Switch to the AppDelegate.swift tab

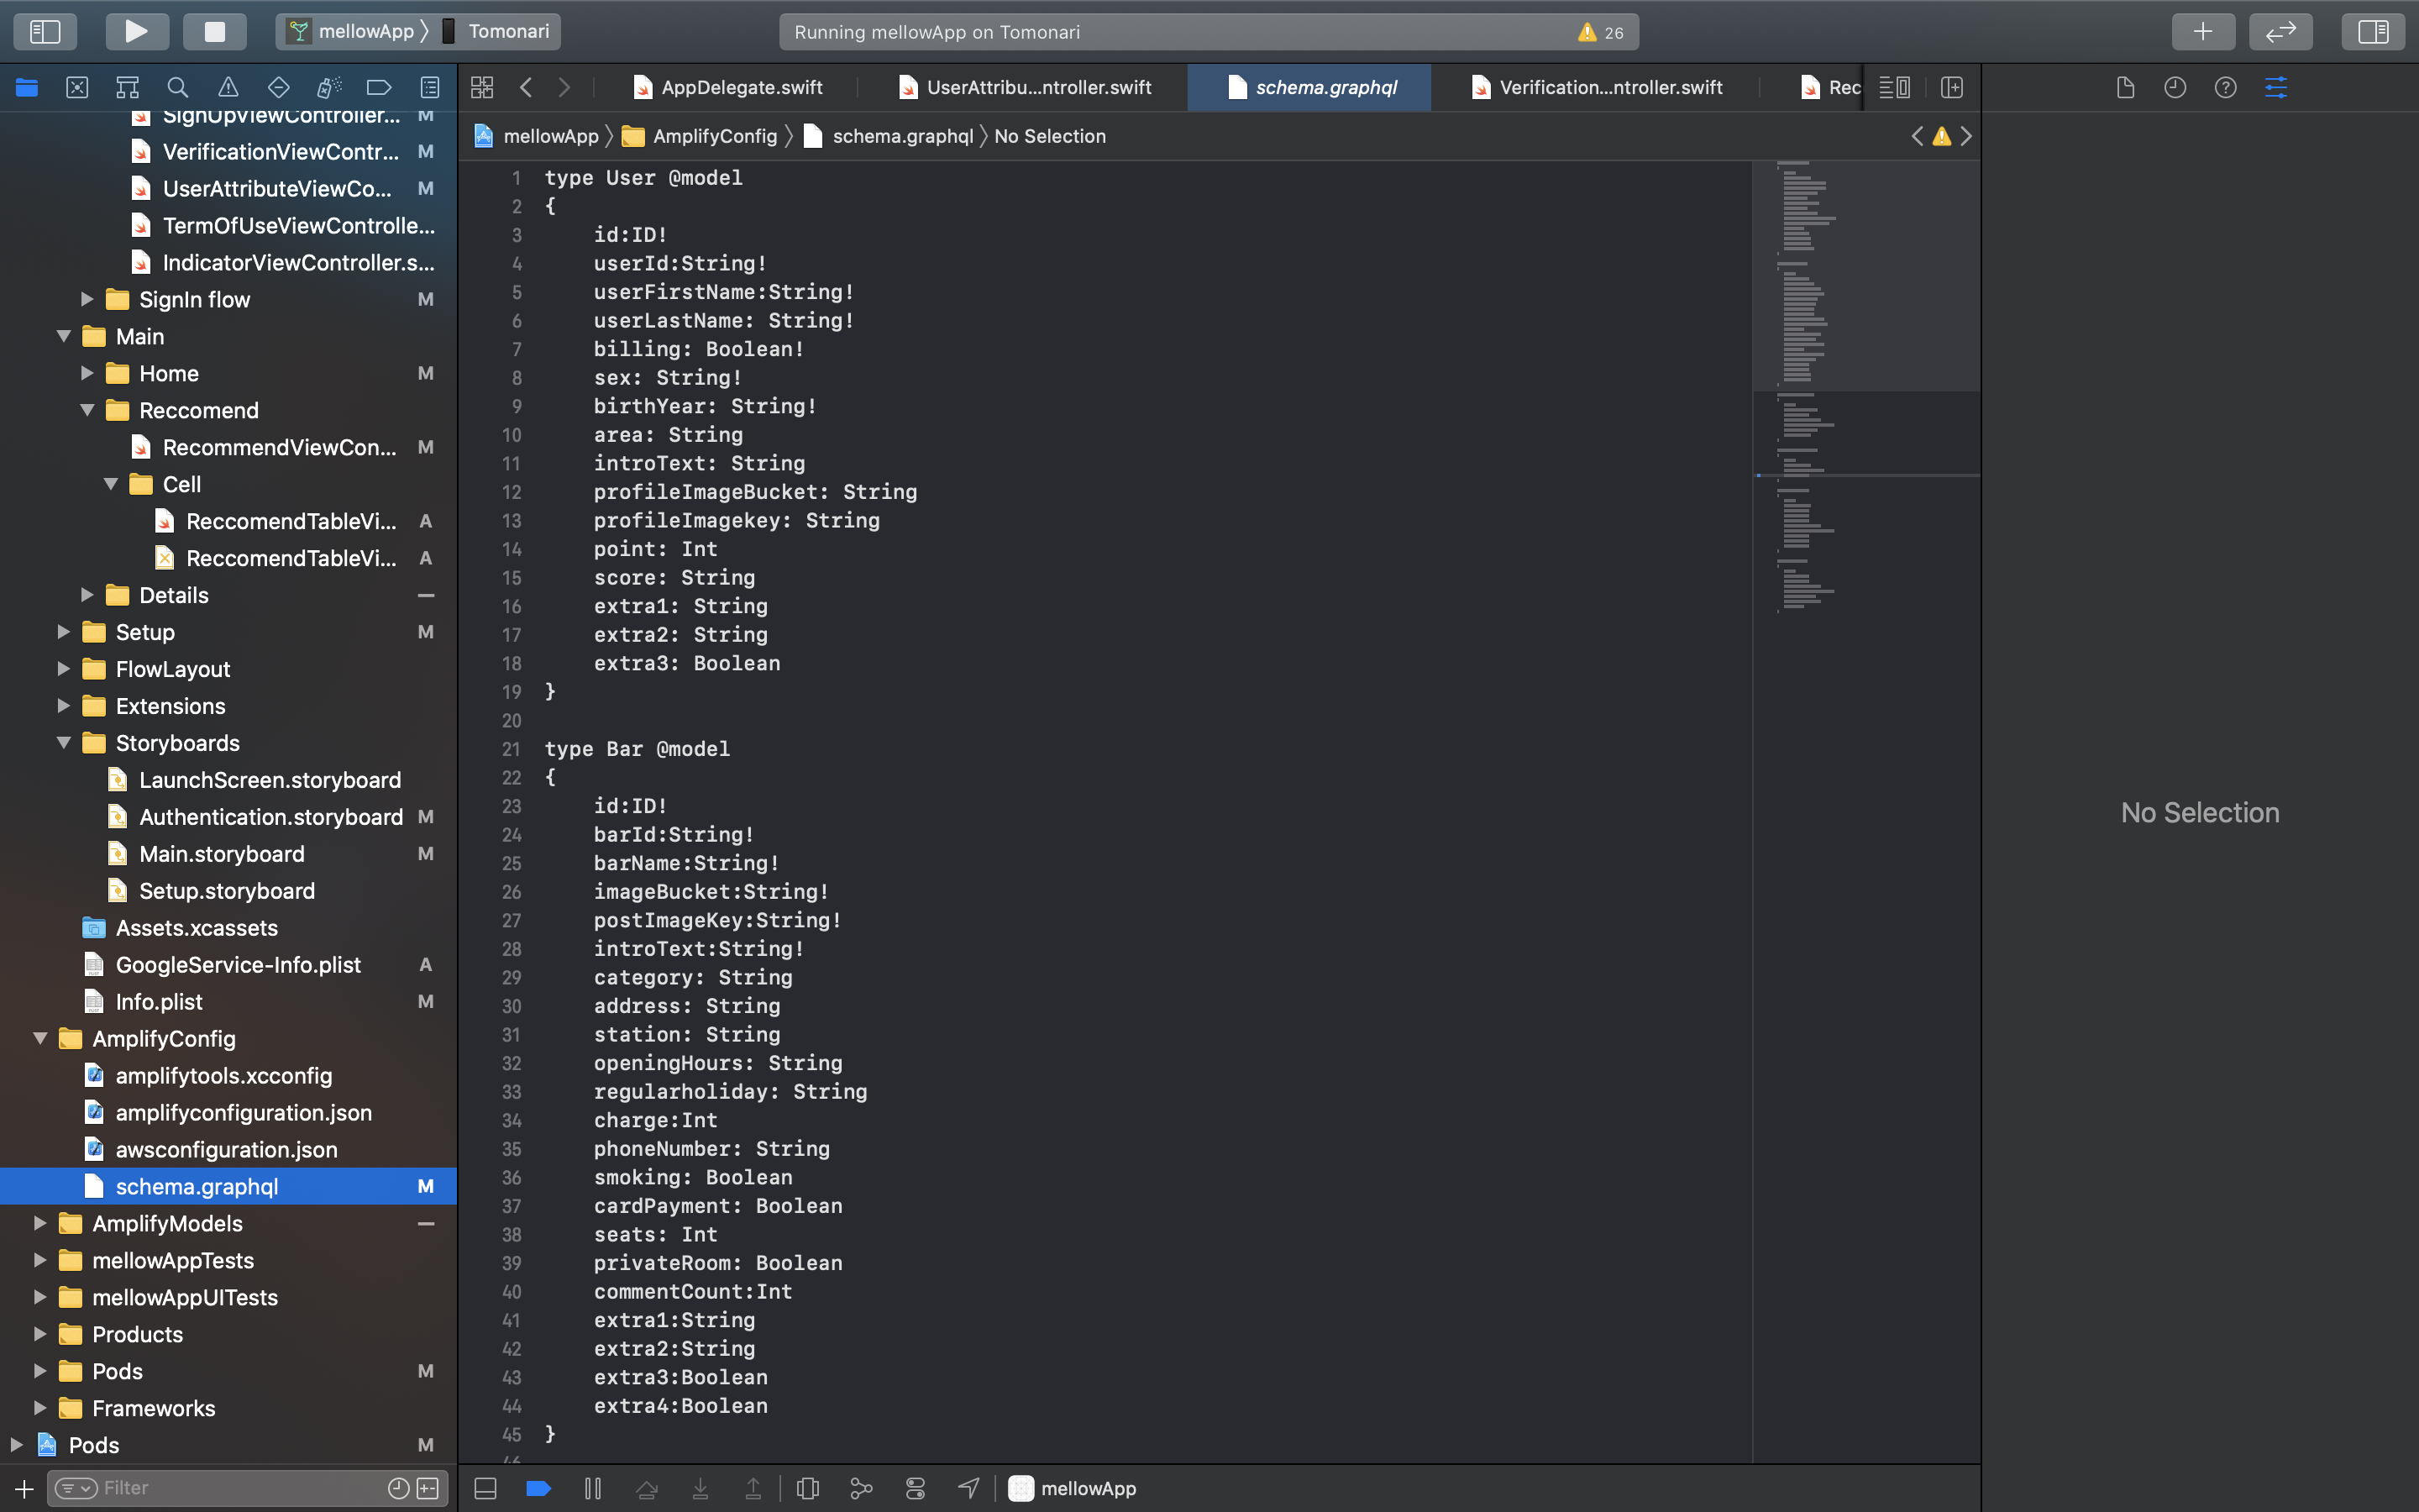[741, 87]
